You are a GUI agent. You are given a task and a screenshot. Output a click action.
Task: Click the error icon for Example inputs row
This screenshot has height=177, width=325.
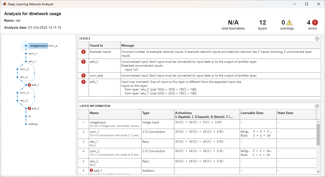[83, 52]
